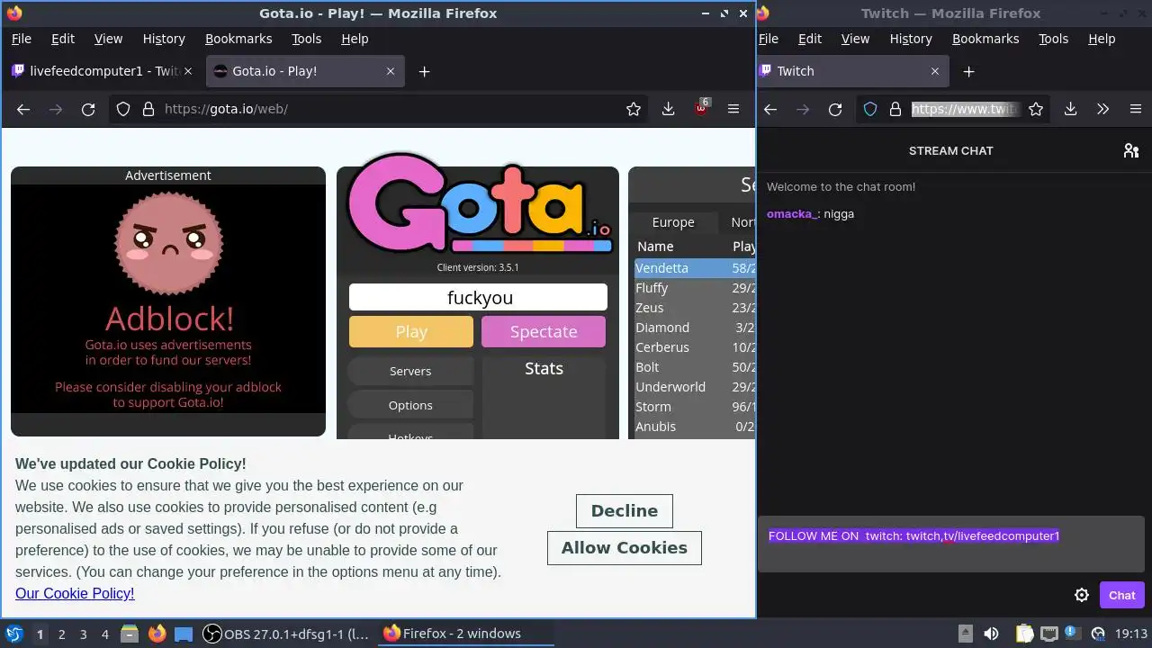Go back in the Gota.io Firefox window
This screenshot has width=1152, height=648.
tap(23, 109)
